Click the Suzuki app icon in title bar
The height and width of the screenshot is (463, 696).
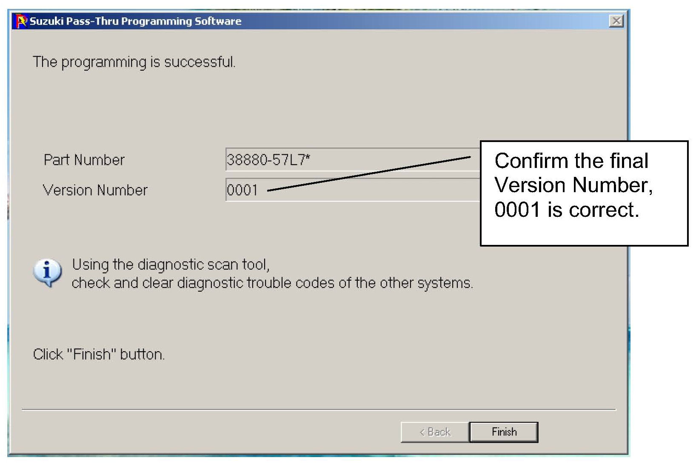tap(21, 21)
